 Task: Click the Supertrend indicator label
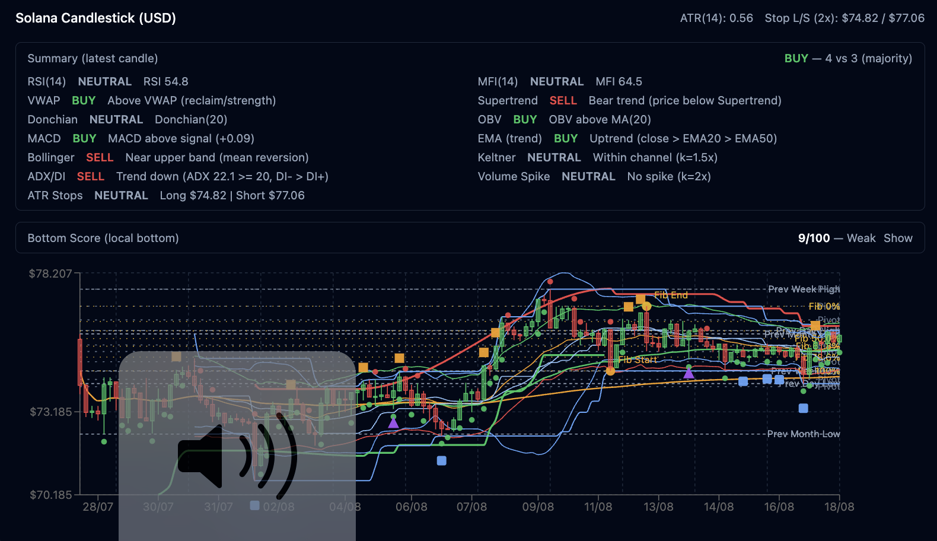pyautogui.click(x=508, y=100)
